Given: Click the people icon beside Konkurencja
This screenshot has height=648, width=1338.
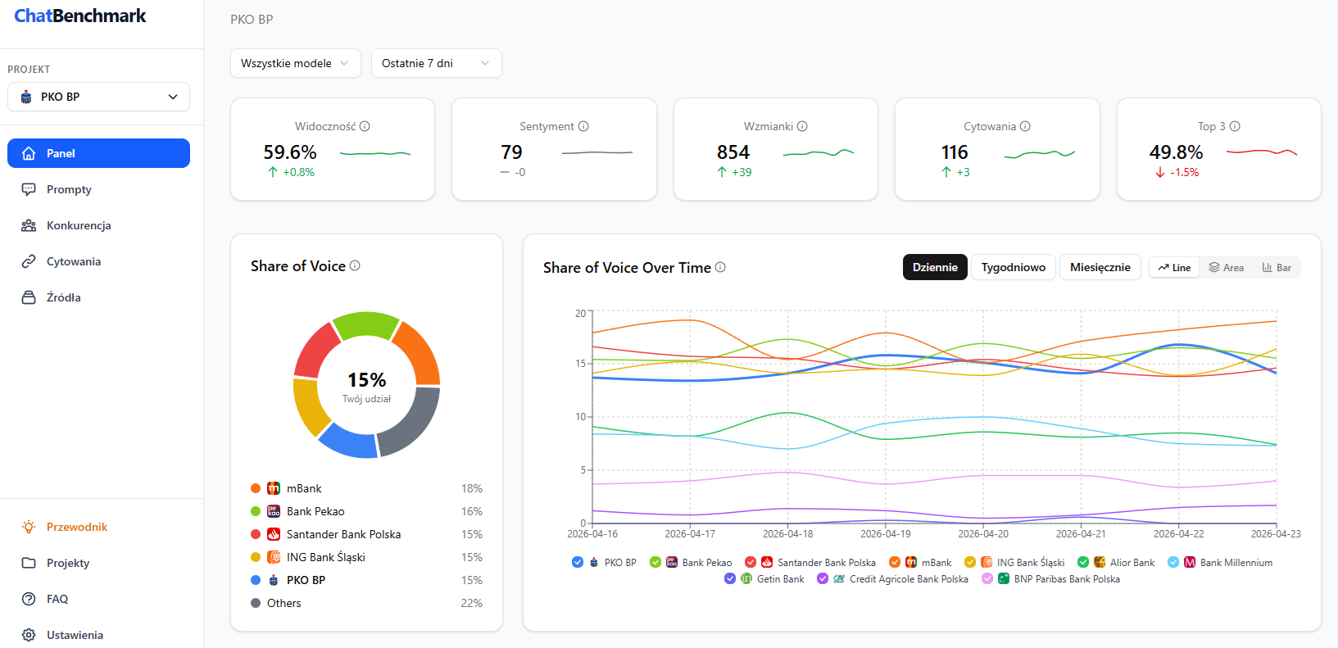Looking at the screenshot, I should coord(29,225).
